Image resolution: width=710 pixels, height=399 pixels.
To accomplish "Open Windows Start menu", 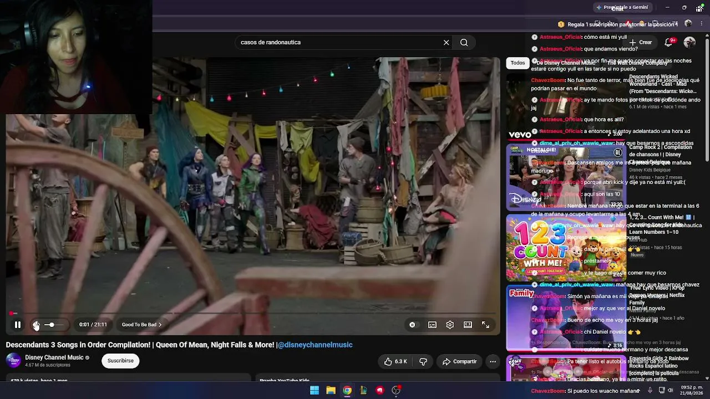I will click(x=315, y=390).
